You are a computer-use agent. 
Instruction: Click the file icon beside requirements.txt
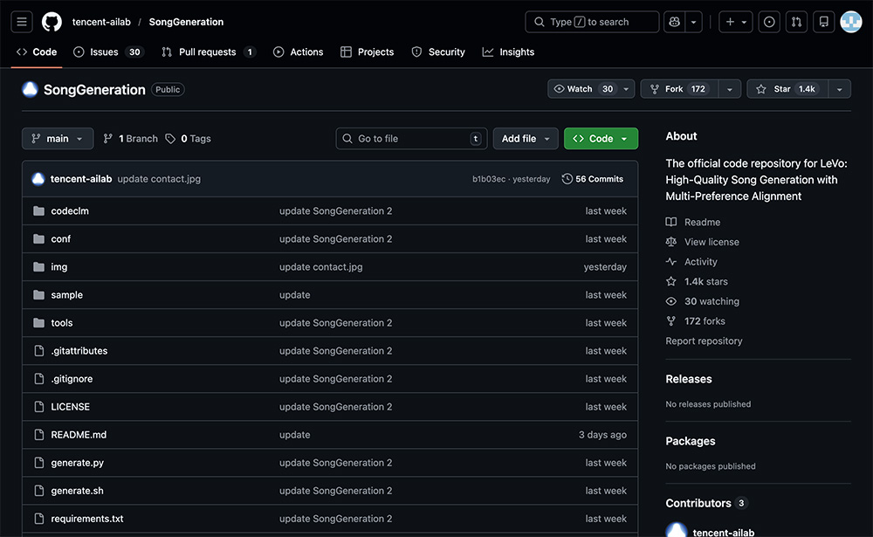coord(39,519)
